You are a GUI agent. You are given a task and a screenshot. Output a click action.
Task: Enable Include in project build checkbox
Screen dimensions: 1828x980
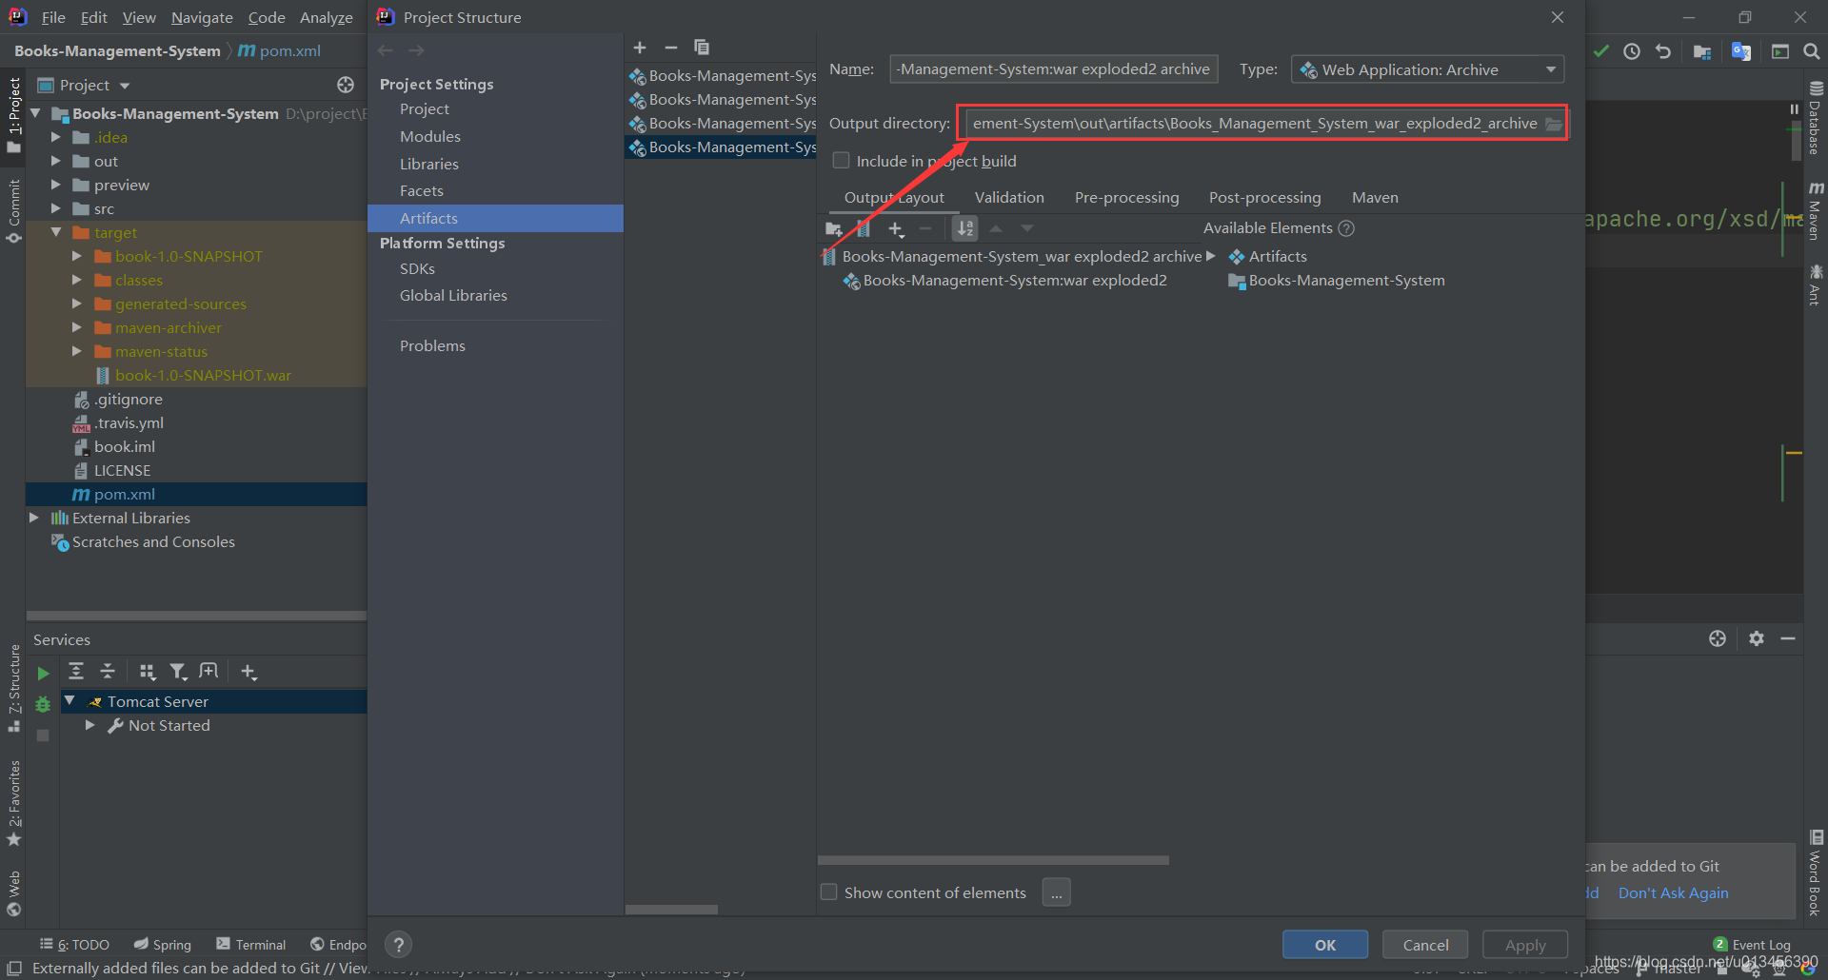click(x=841, y=160)
